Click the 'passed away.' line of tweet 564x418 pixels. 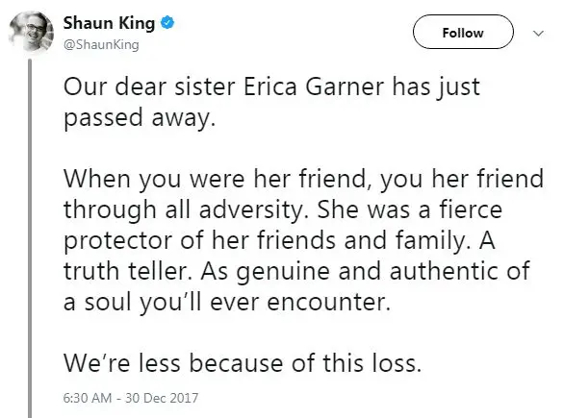(140, 118)
